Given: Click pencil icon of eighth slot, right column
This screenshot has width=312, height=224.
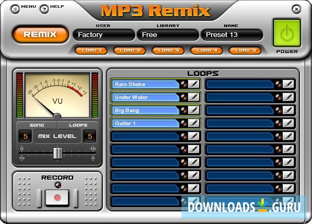Looking at the screenshot, I should 288,176.
